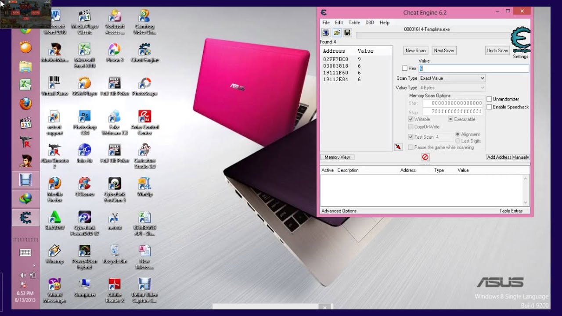Toggle the CopyOnWrite checkbox
This screenshot has width=562, height=316.
(x=411, y=127)
